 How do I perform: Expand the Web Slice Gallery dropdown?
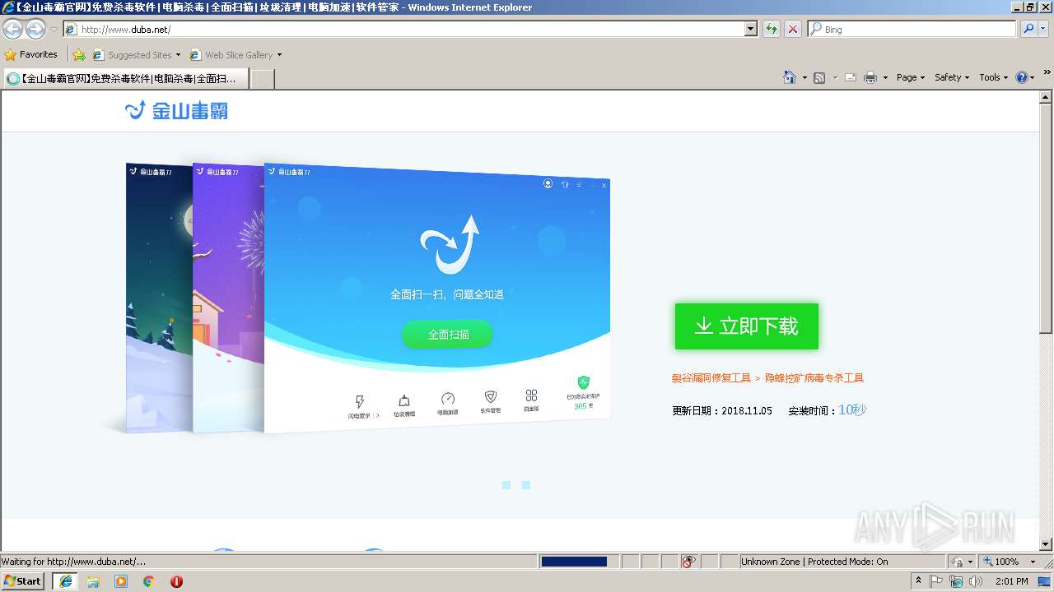[279, 55]
